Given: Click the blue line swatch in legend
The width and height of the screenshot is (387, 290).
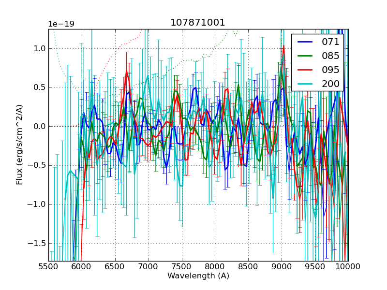Looking at the screenshot, I should (305, 42).
